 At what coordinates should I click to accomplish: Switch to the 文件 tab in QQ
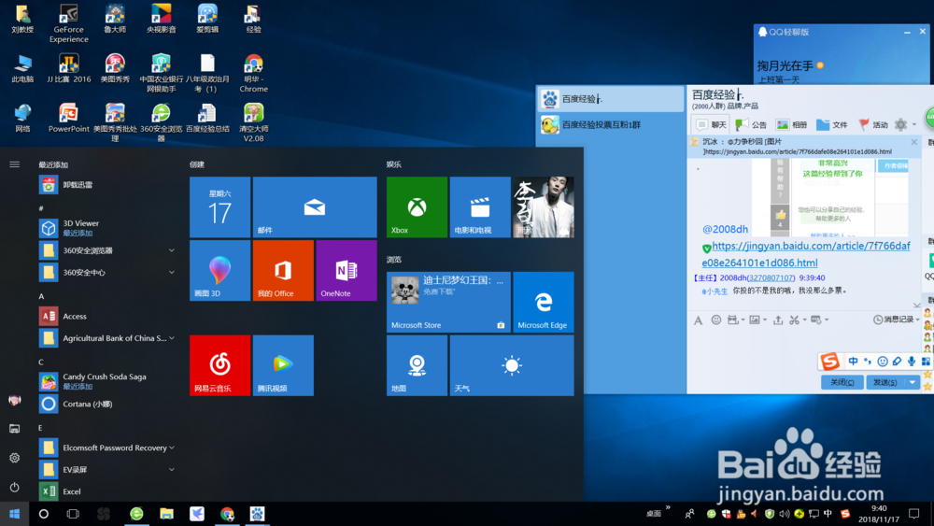click(x=832, y=124)
